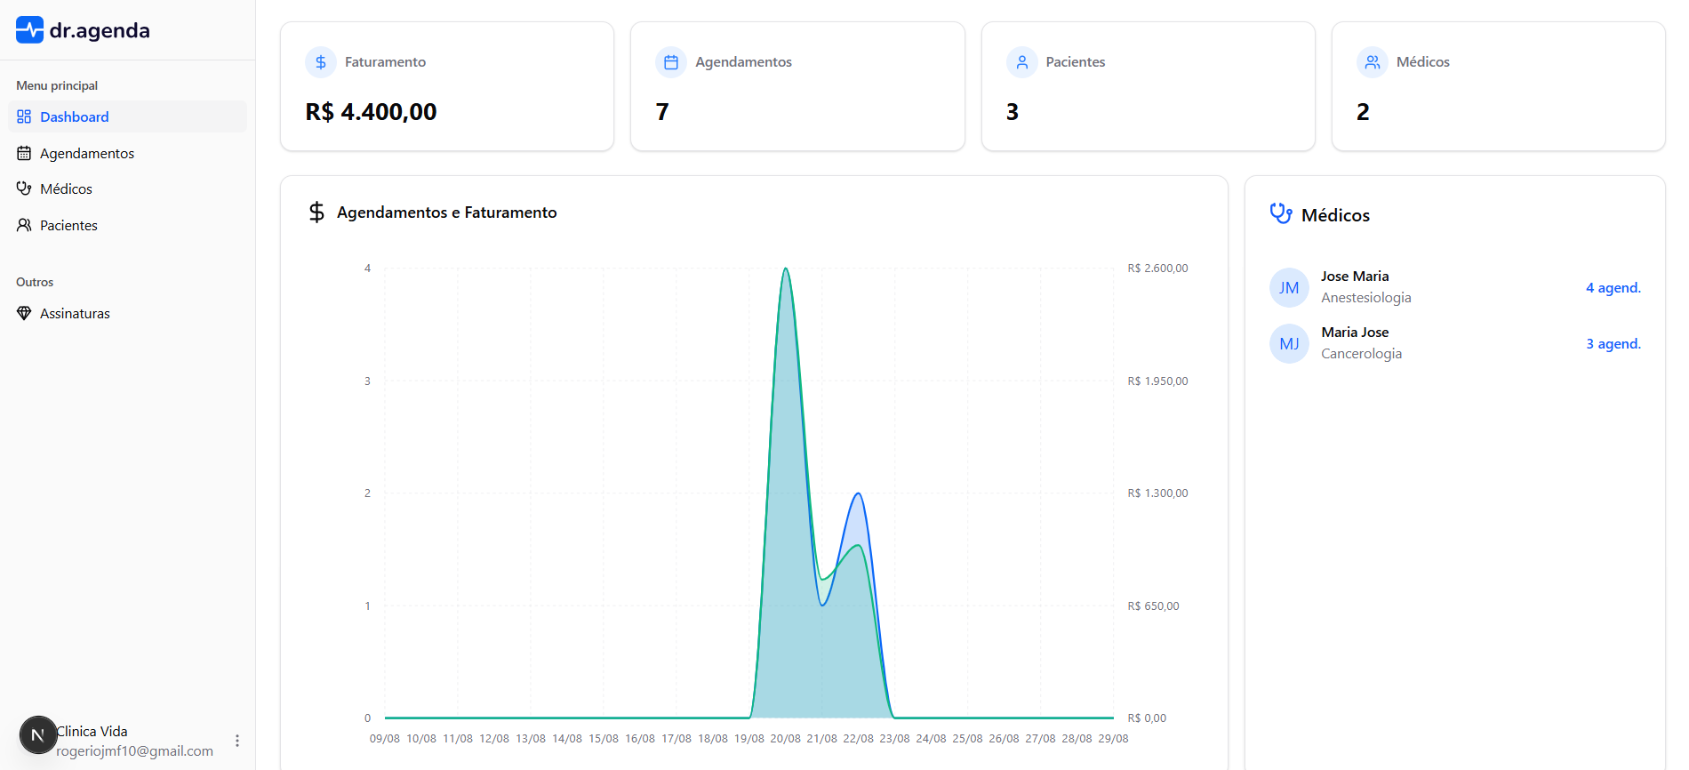
Task: Click the 4 agend. link for Jose Maria
Action: pos(1613,288)
